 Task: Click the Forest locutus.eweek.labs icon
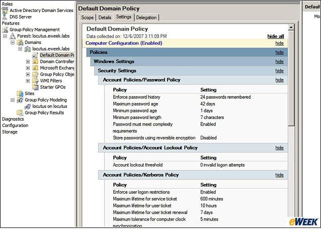[x=13, y=36]
